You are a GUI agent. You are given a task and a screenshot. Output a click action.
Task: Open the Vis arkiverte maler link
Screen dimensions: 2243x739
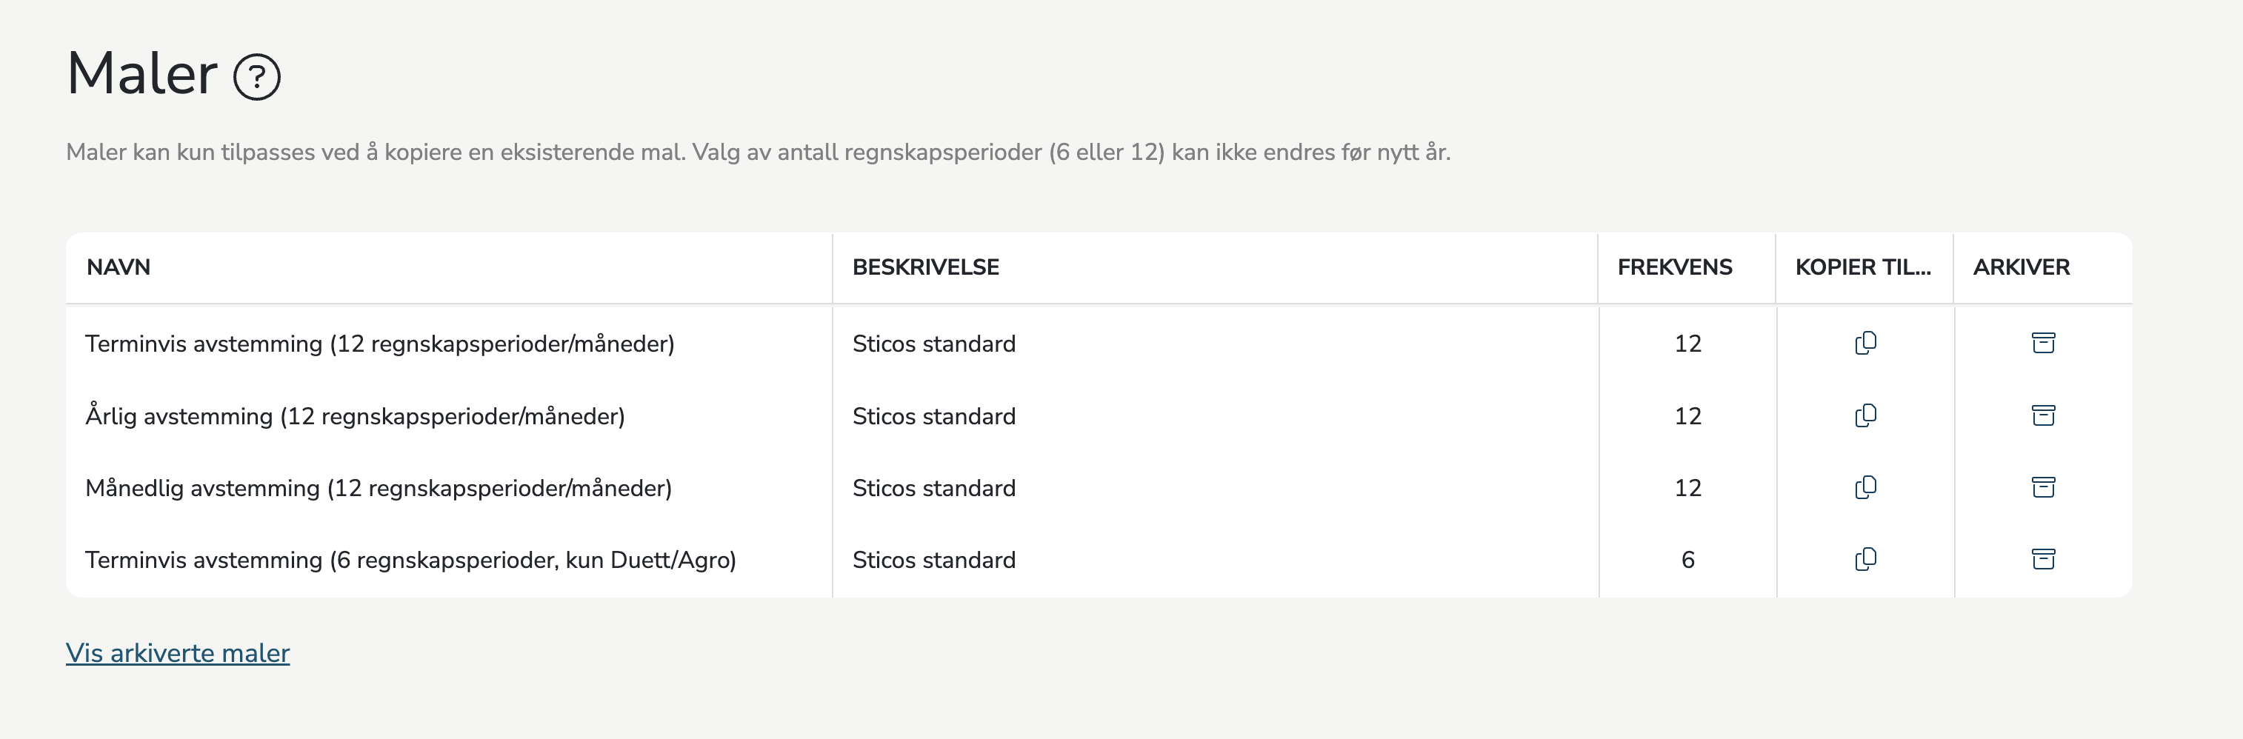coord(178,653)
